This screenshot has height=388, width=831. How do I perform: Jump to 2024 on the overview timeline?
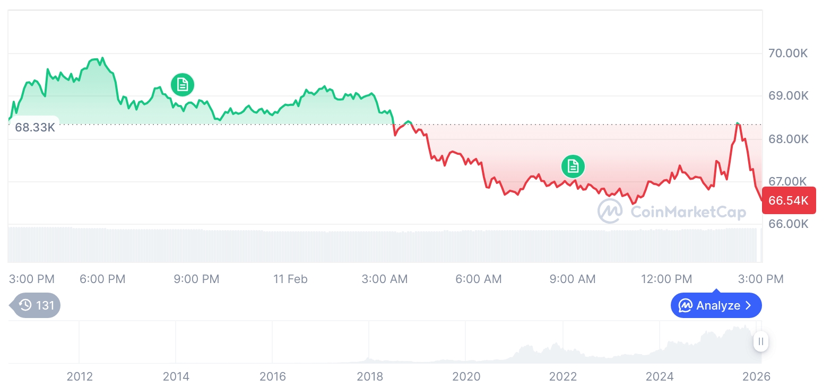pos(660,376)
